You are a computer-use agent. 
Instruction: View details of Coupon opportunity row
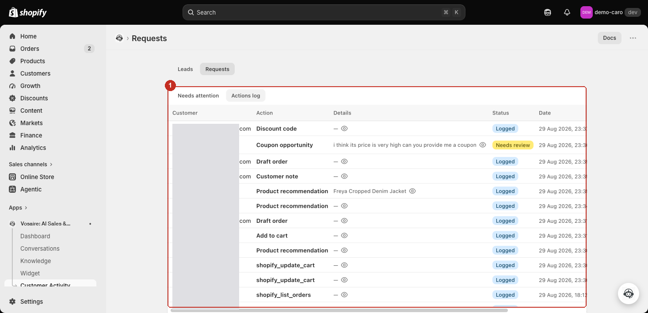tap(483, 145)
